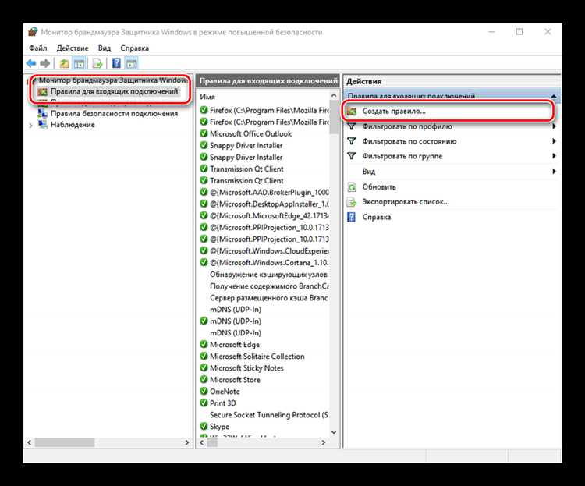Open Фильтровать по группе submenu arrow
Screen dimensions: 585x486
coord(554,157)
